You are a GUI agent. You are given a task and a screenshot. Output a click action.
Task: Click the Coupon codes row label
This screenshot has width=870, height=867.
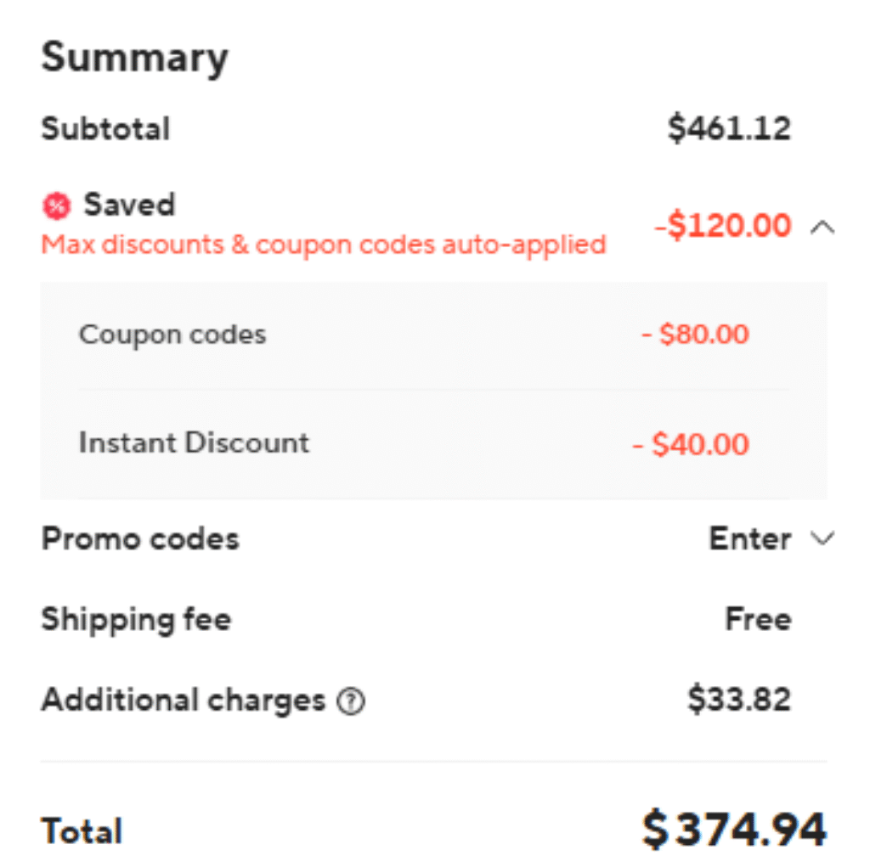tap(172, 334)
